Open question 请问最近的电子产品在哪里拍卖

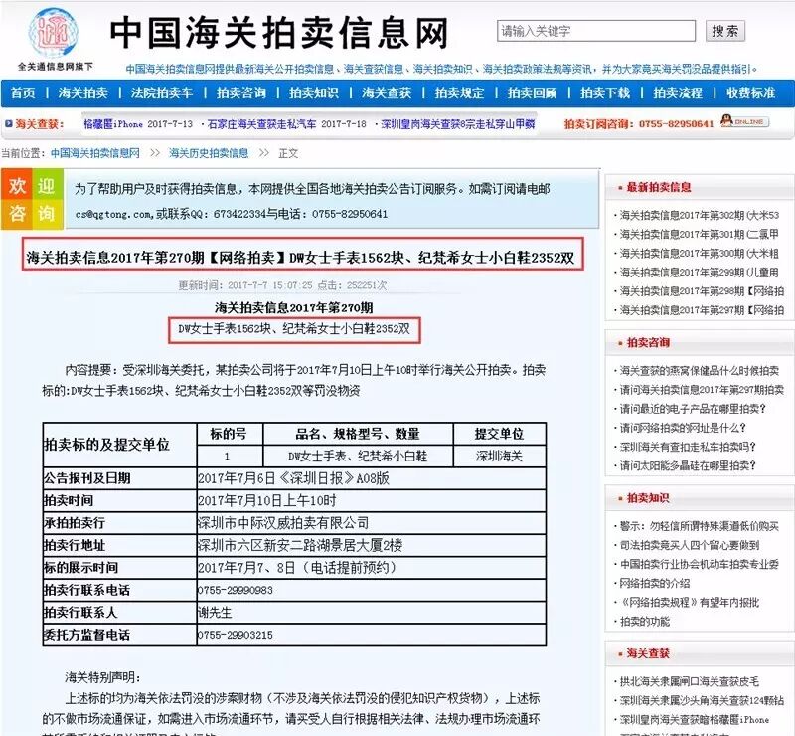click(693, 409)
